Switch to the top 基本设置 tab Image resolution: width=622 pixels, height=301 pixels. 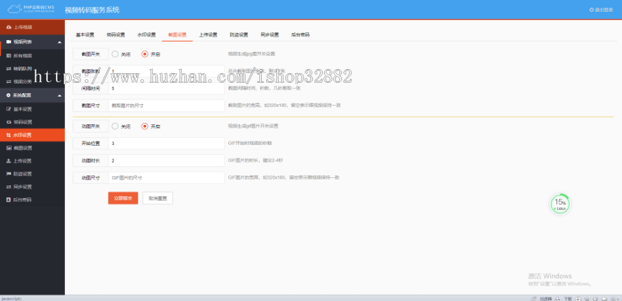[85, 35]
